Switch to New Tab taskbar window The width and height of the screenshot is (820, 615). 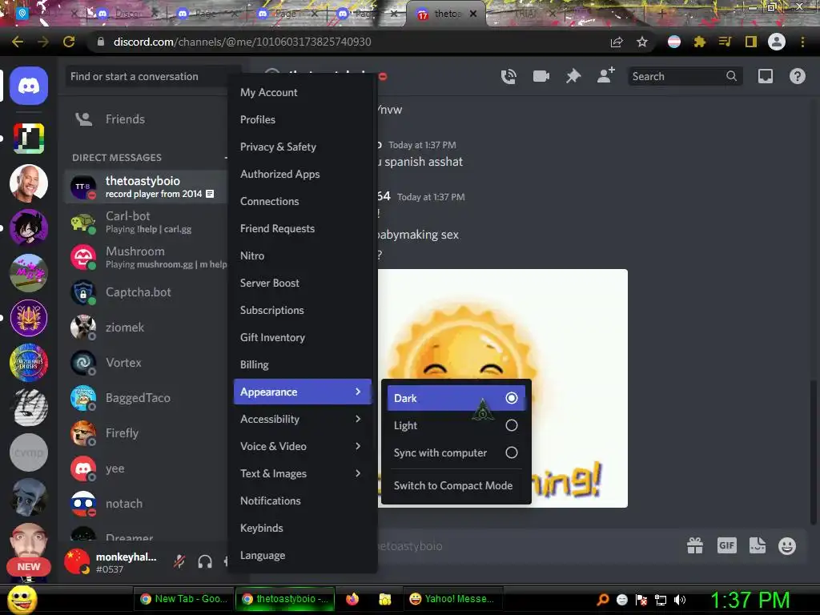183,599
